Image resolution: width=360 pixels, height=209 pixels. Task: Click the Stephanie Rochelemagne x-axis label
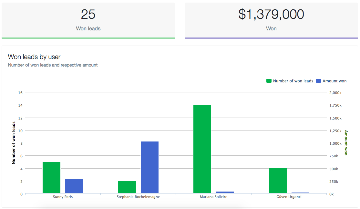[138, 197]
